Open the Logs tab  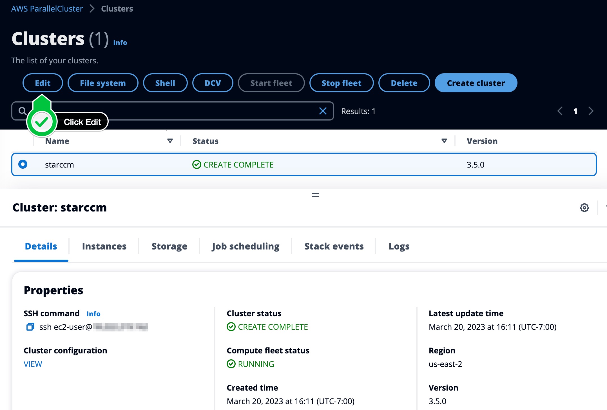[399, 246]
